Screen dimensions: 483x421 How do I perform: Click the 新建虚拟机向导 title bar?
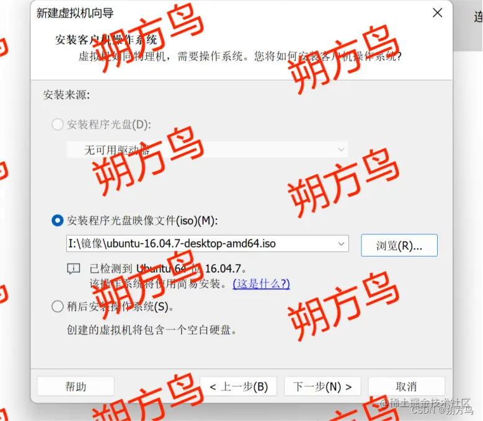[x=75, y=13]
